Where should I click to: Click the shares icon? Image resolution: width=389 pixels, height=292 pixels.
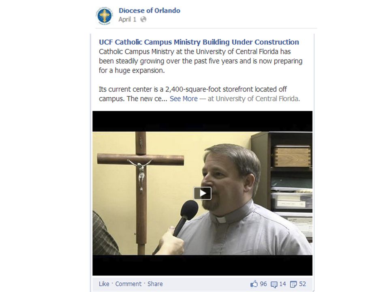[293, 284]
